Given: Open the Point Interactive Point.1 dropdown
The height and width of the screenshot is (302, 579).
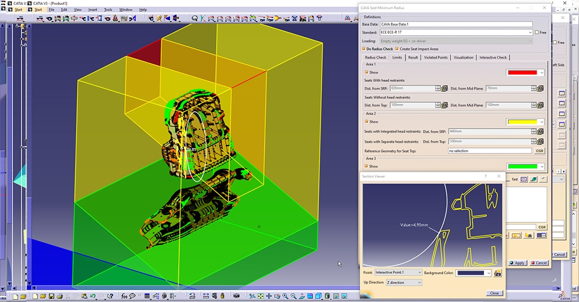Looking at the screenshot, I should coord(420,273).
